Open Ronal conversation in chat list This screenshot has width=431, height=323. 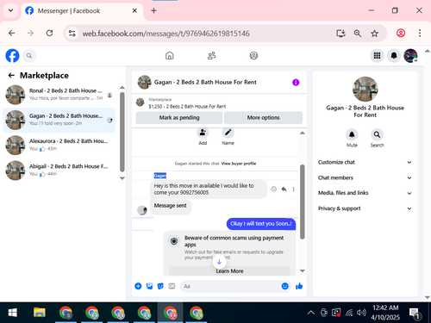pyautogui.click(x=59, y=95)
